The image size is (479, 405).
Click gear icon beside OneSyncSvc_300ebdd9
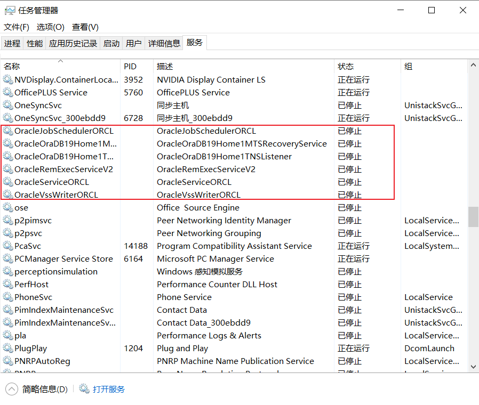(8, 118)
